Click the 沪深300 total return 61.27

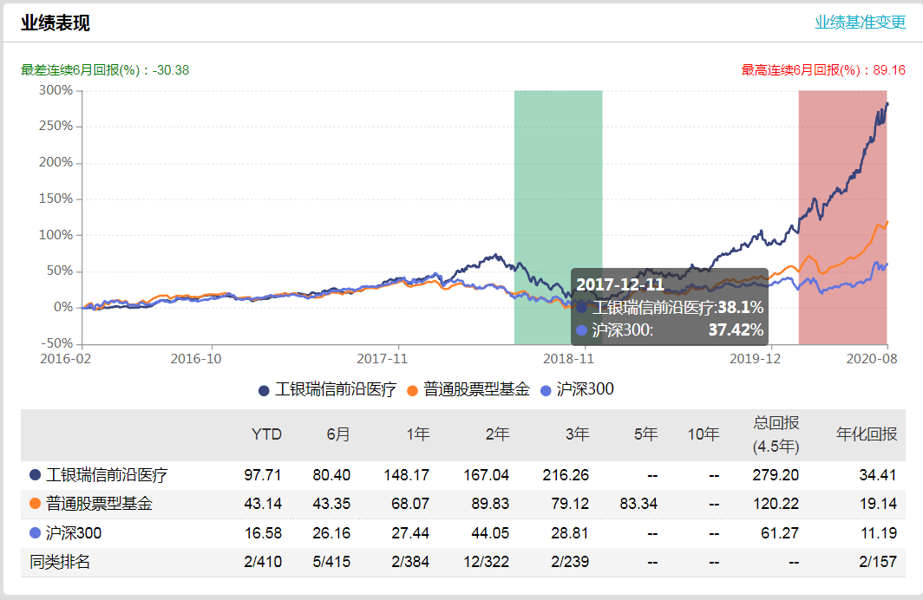(780, 533)
